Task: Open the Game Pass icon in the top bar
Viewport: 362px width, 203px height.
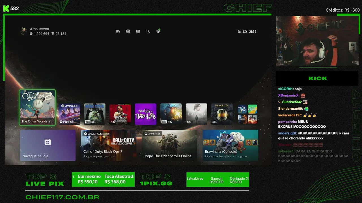Action: (138, 31)
